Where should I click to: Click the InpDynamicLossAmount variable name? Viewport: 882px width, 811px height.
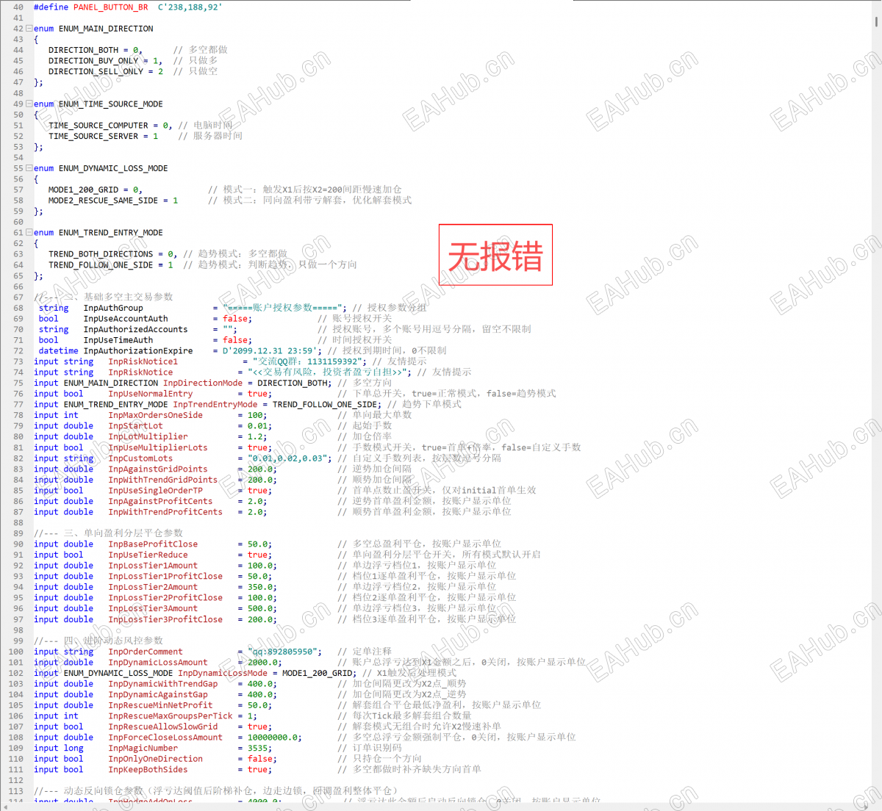click(x=158, y=663)
